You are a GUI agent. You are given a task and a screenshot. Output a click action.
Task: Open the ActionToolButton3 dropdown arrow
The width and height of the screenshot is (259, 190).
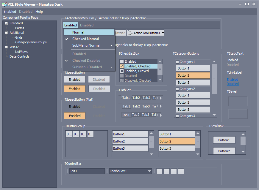tap(163, 33)
